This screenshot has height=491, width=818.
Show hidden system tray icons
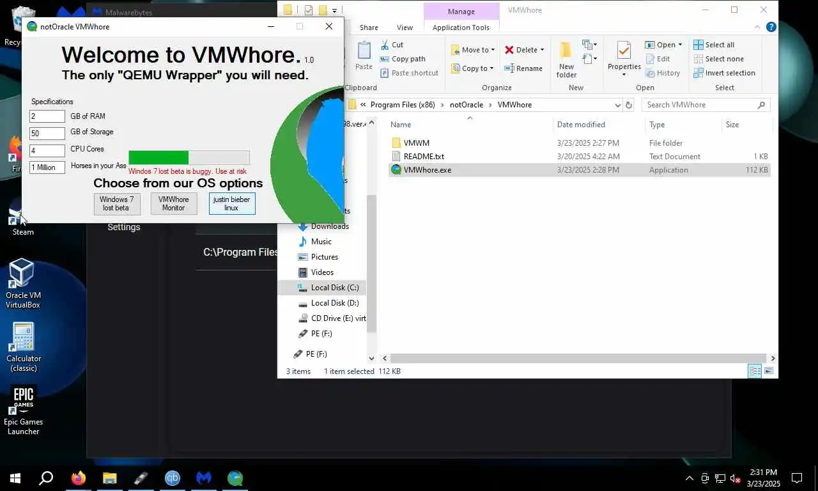(x=690, y=478)
